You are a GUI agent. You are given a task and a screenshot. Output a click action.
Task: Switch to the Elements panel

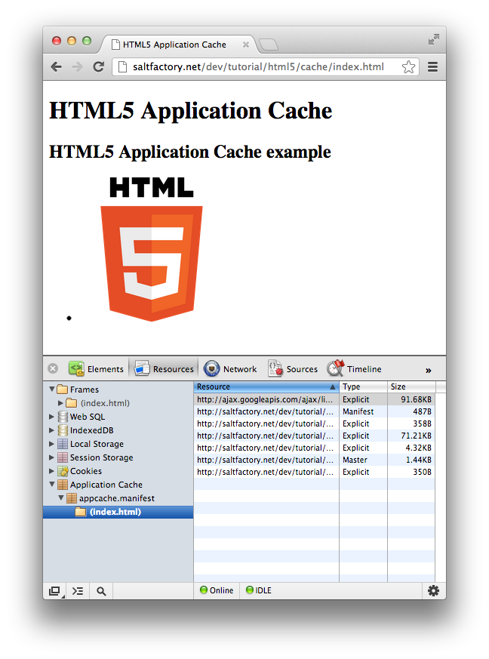(96, 368)
